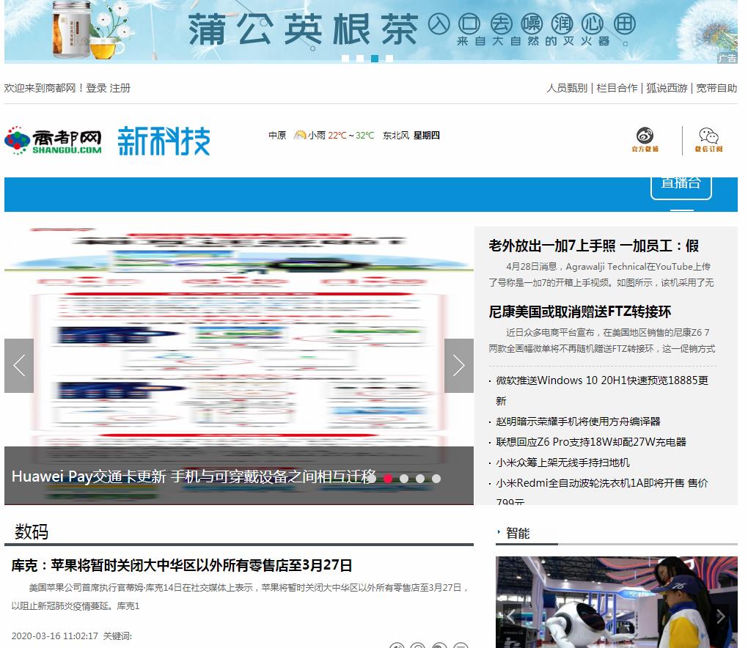Open Windows 10 20H1 preview news item

[x=602, y=391]
